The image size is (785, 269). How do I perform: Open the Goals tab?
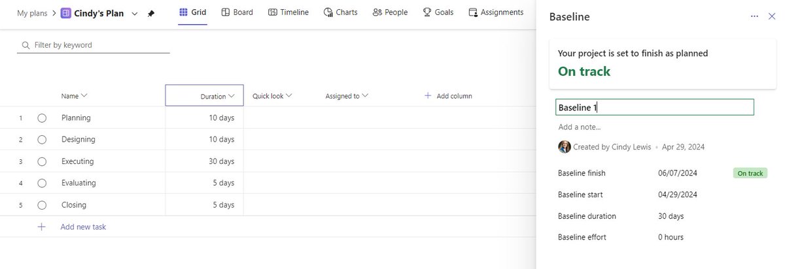[438, 12]
